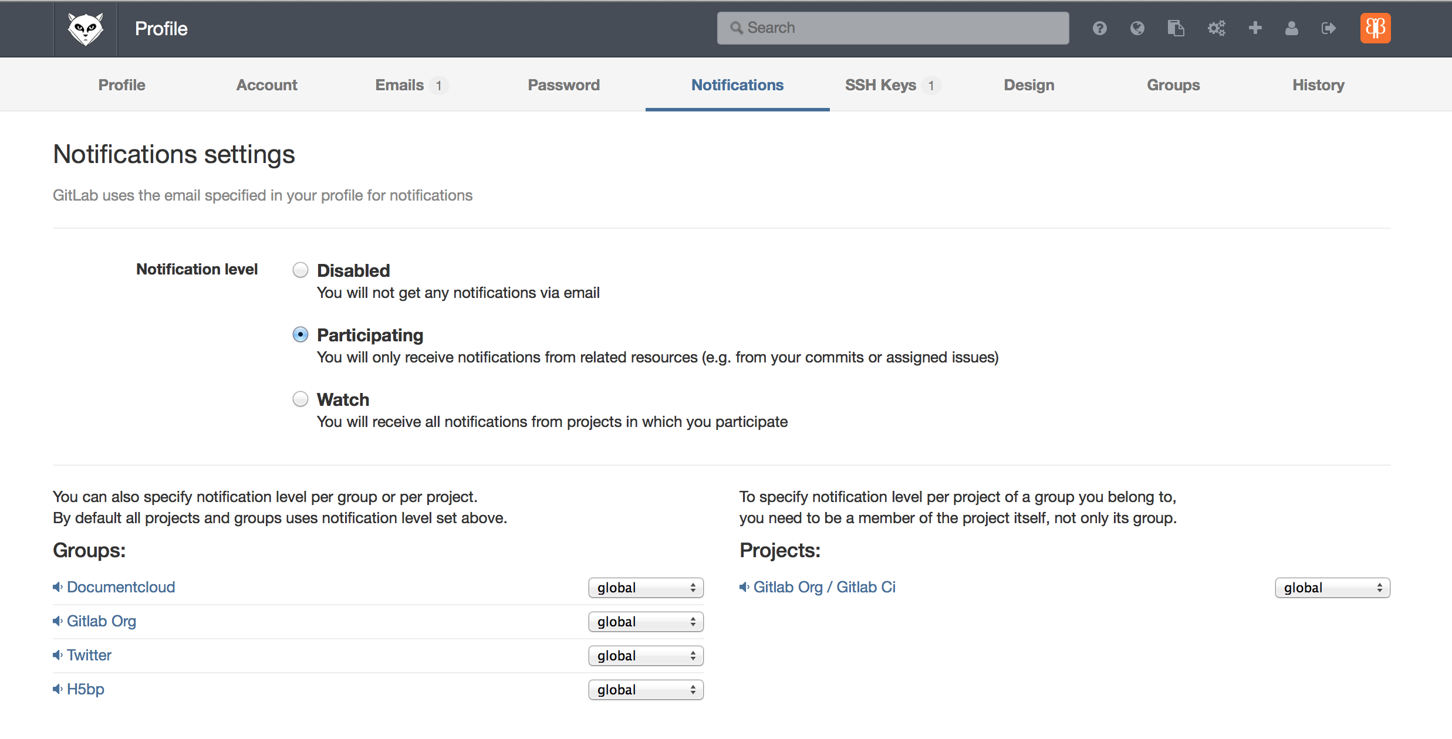The height and width of the screenshot is (739, 1452).
Task: Select the Participating radio button
Action: pyautogui.click(x=300, y=334)
